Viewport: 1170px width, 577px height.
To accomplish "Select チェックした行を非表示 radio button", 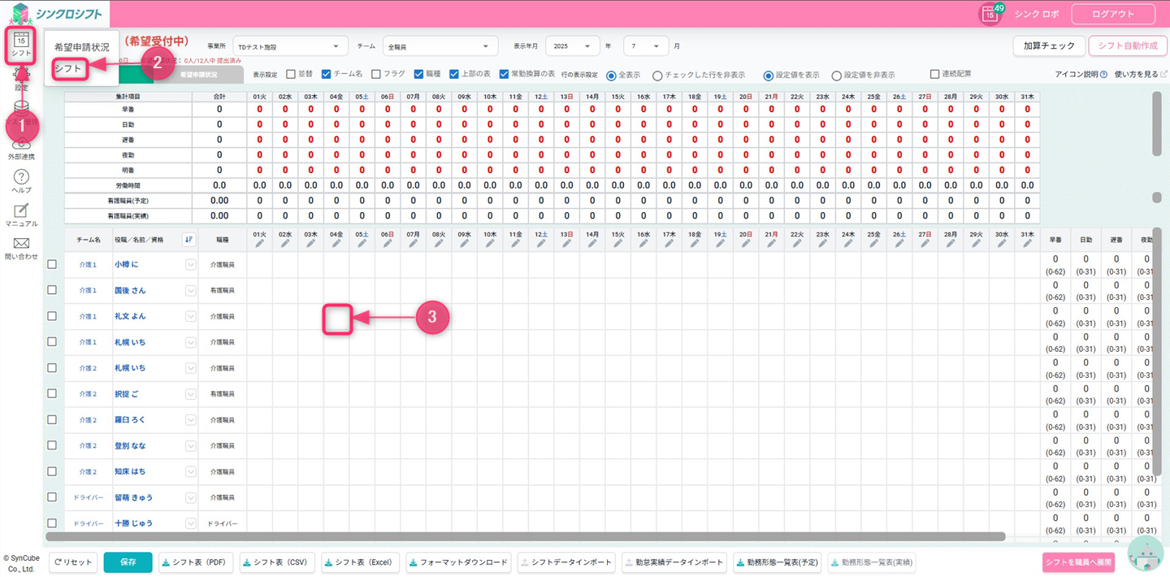I will pyautogui.click(x=657, y=76).
